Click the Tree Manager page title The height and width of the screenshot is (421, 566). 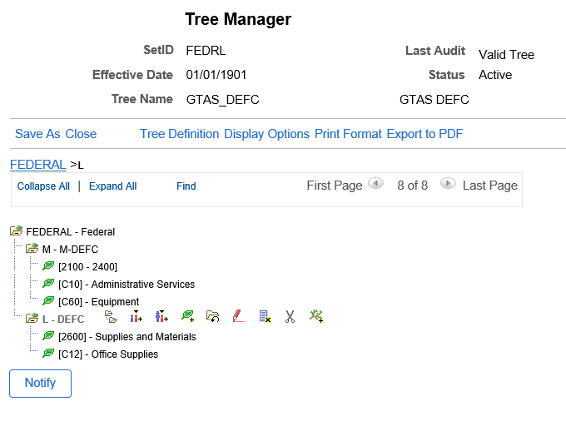pos(238,19)
